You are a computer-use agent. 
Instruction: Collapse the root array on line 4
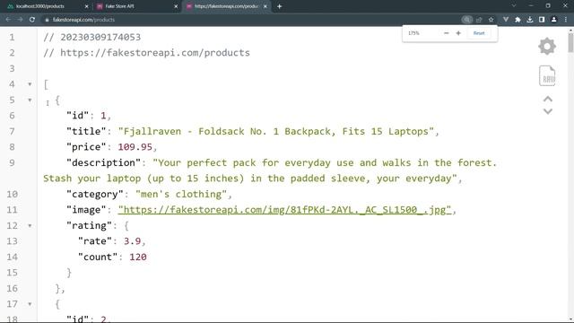point(30,84)
